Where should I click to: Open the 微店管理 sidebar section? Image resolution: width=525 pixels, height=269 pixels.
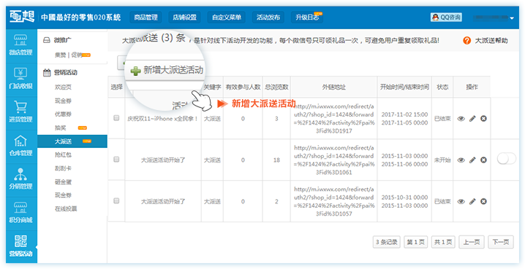21,46
